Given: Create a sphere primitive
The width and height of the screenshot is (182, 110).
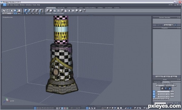Looking at the screenshot, I should pos(51,11).
